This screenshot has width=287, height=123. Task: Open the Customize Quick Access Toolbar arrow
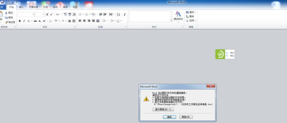tap(16, 2)
